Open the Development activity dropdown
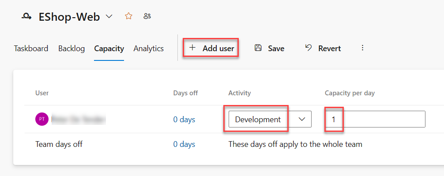The height and width of the screenshot is (176, 444). 270,119
